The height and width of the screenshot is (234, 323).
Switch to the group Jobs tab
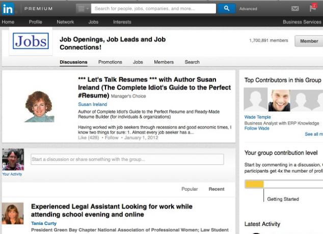coord(138,62)
